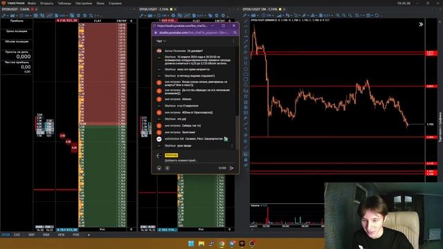Open the Окна menu
The image size is (443, 249).
100,3
